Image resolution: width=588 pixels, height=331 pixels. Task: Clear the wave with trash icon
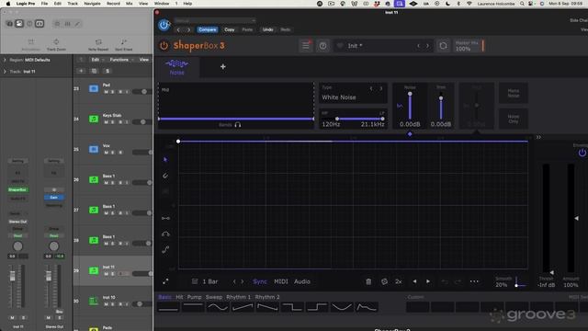click(368, 281)
